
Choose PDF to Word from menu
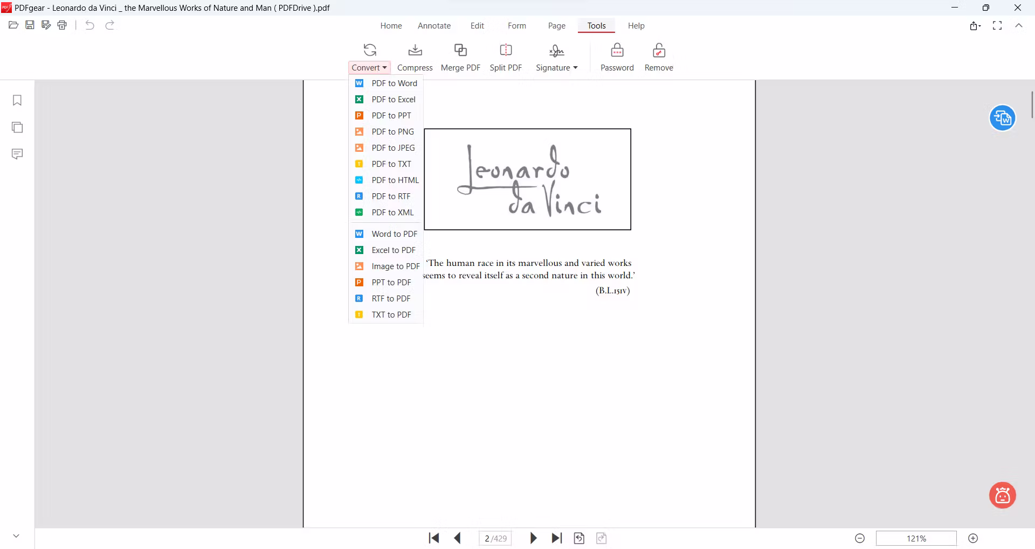386,83
